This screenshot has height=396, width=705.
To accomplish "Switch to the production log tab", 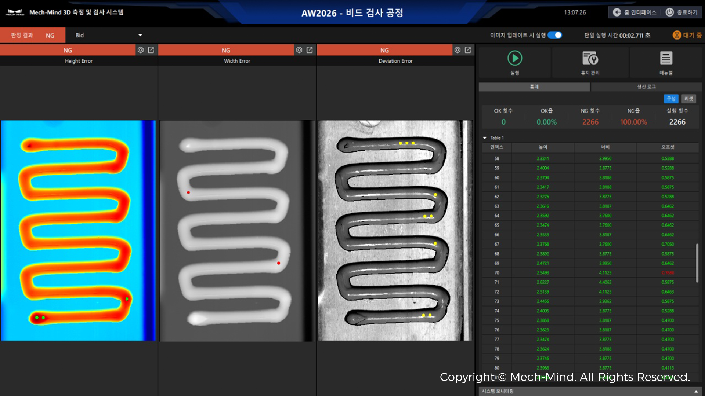I will (646, 87).
